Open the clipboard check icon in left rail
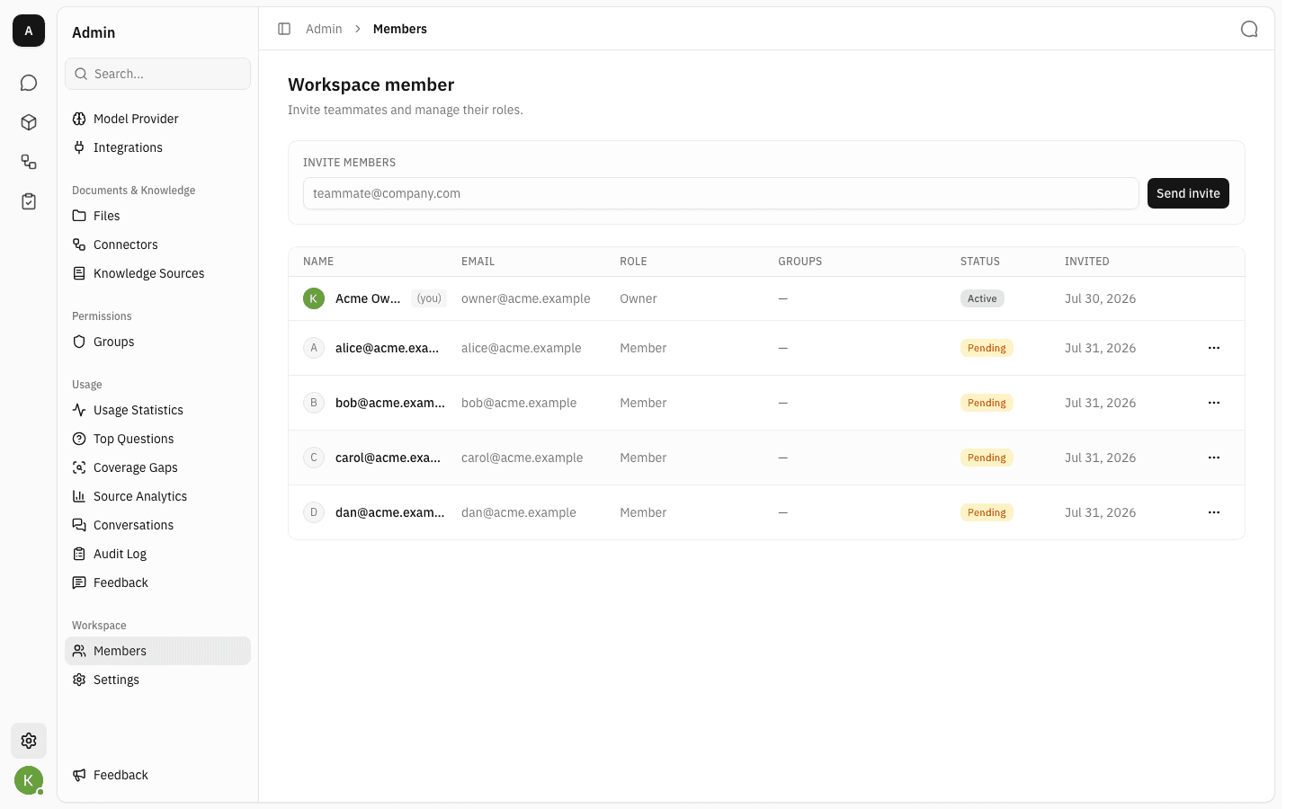The width and height of the screenshot is (1295, 809). point(29,201)
